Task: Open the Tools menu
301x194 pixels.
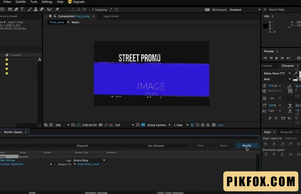Action: coord(34,2)
